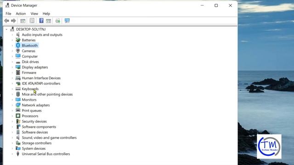
Task: Click the Keyboards category icon
Action: (x=18, y=88)
